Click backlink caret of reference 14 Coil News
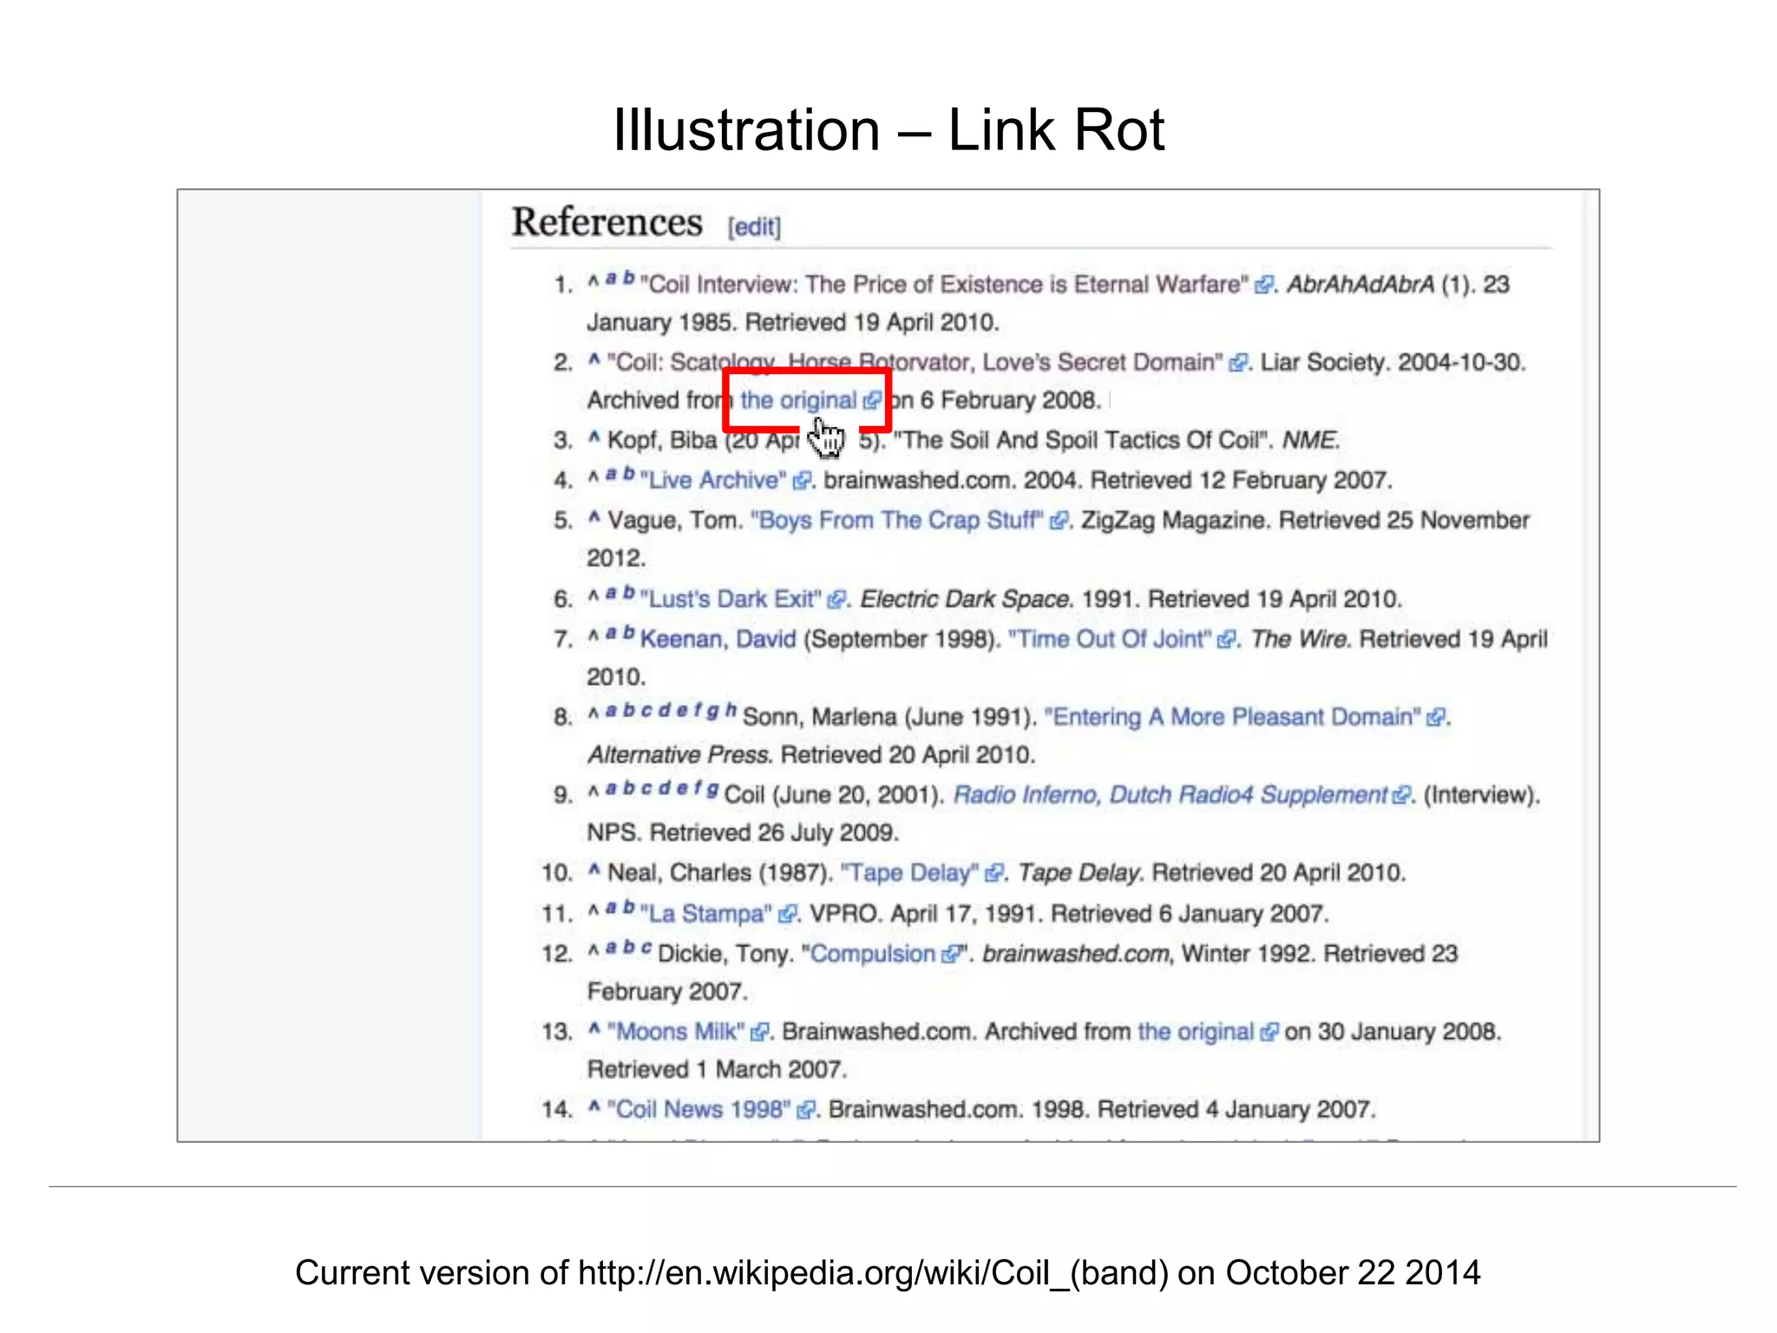 (593, 1106)
